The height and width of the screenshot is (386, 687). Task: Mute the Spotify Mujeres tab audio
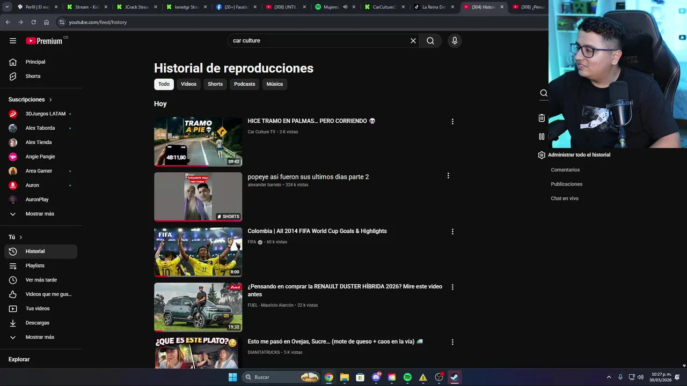pyautogui.click(x=345, y=7)
